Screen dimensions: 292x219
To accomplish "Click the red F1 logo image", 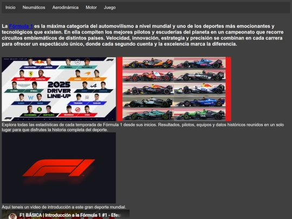I will [x=59, y=168].
